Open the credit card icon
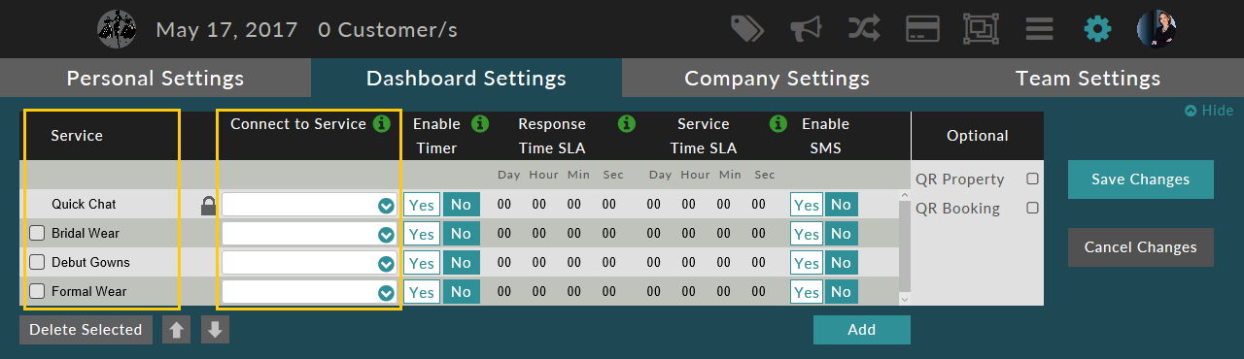The width and height of the screenshot is (1244, 359). (922, 29)
